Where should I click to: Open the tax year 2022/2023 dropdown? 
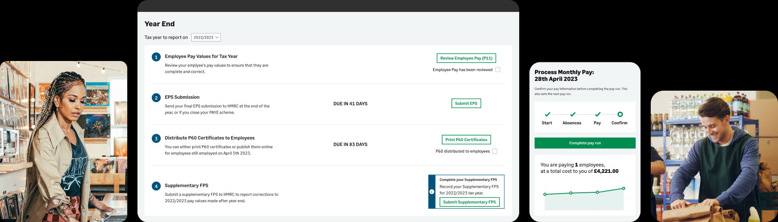(206, 37)
